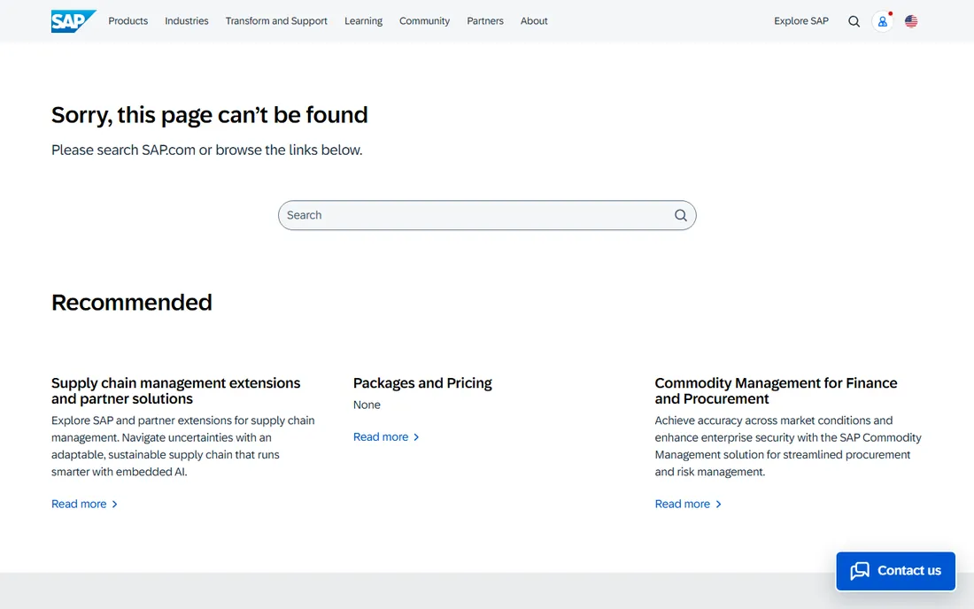Screen dimensions: 974x609
Task: Open the Learning menu
Action: pos(363,20)
